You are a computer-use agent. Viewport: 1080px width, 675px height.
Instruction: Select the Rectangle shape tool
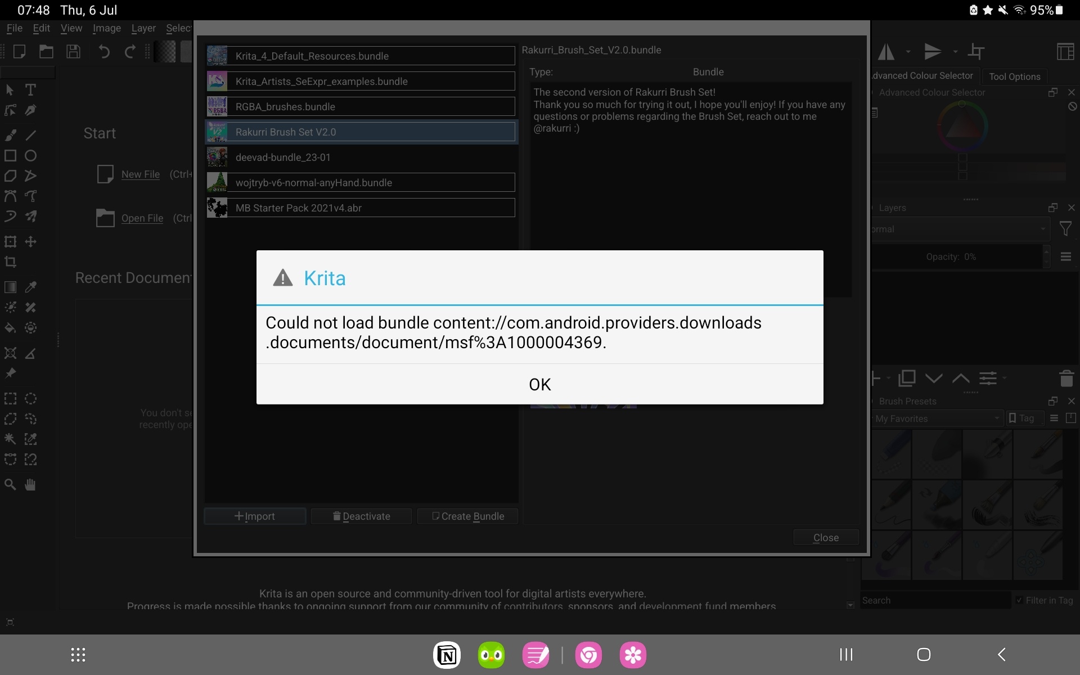(10, 155)
